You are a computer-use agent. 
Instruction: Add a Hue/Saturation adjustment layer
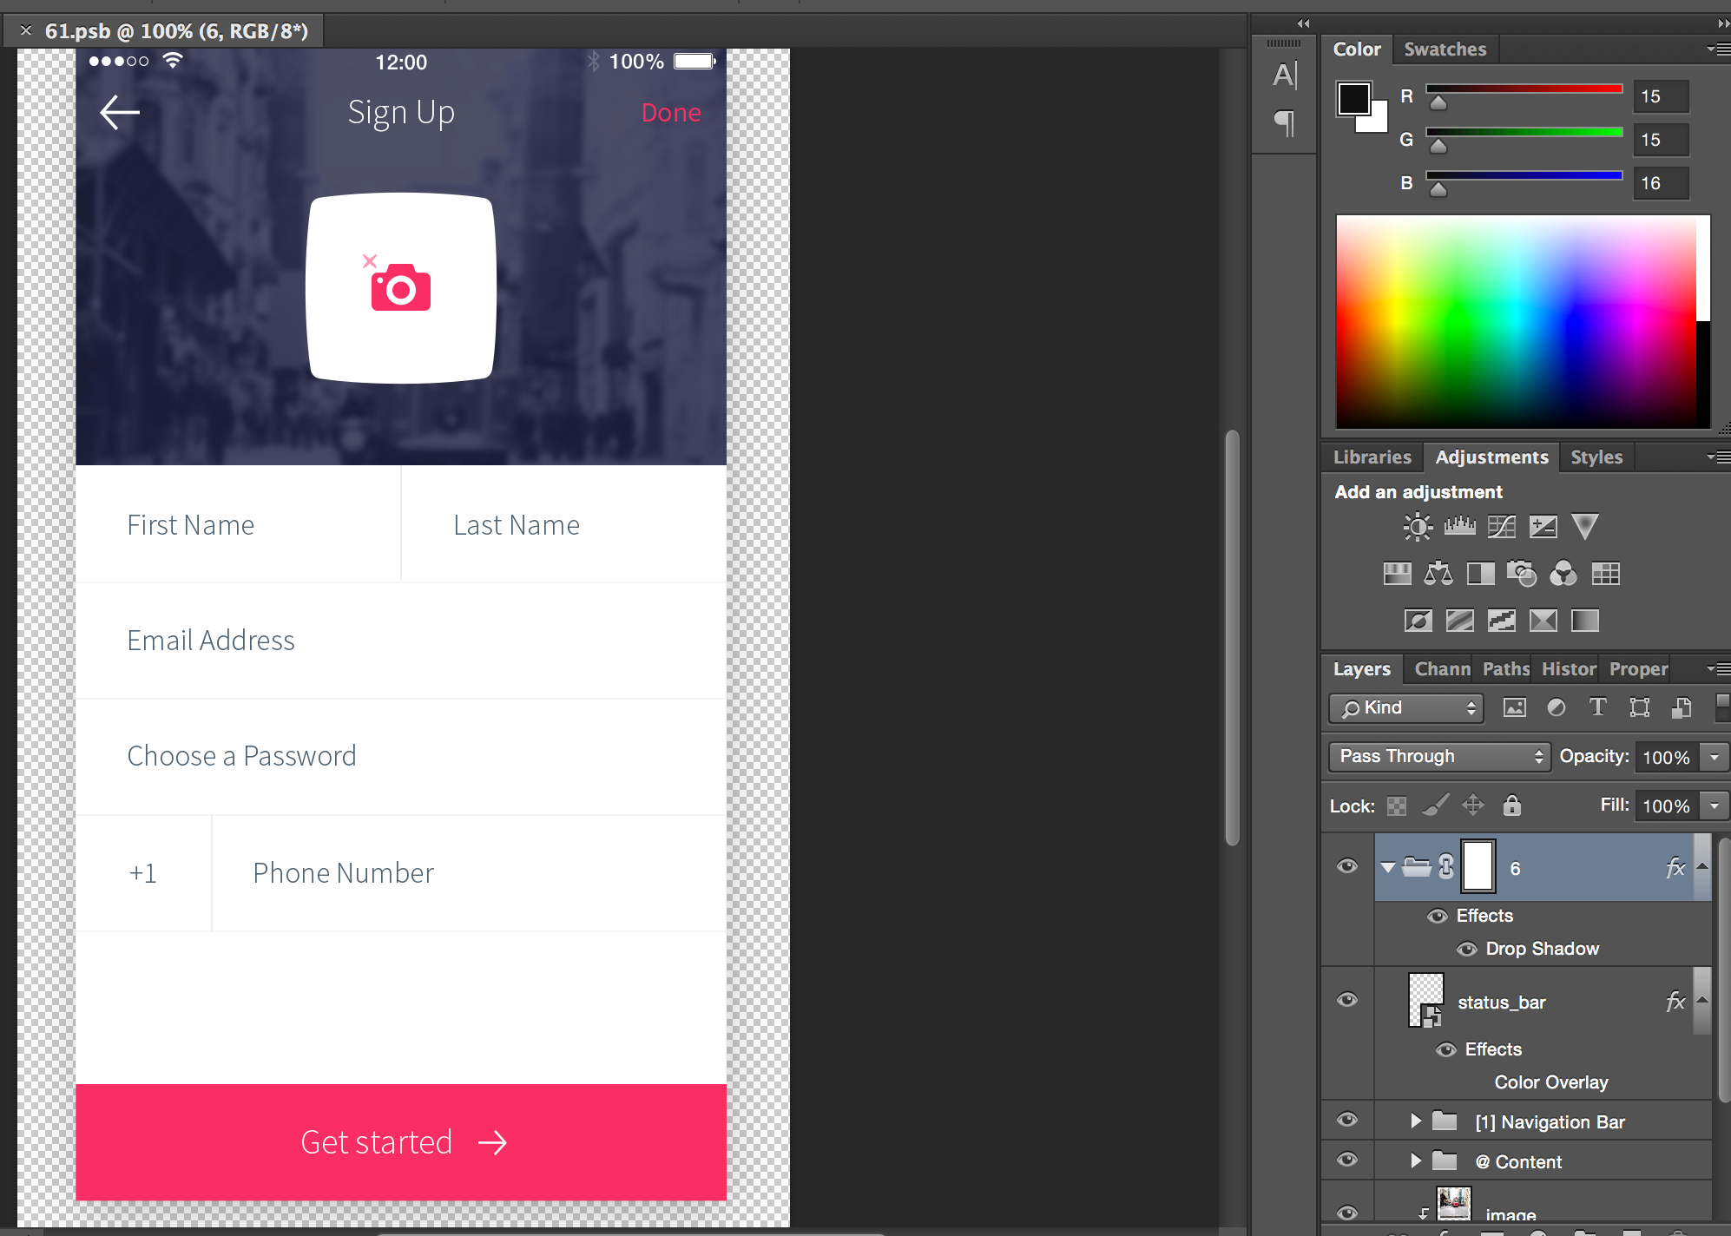(1397, 573)
